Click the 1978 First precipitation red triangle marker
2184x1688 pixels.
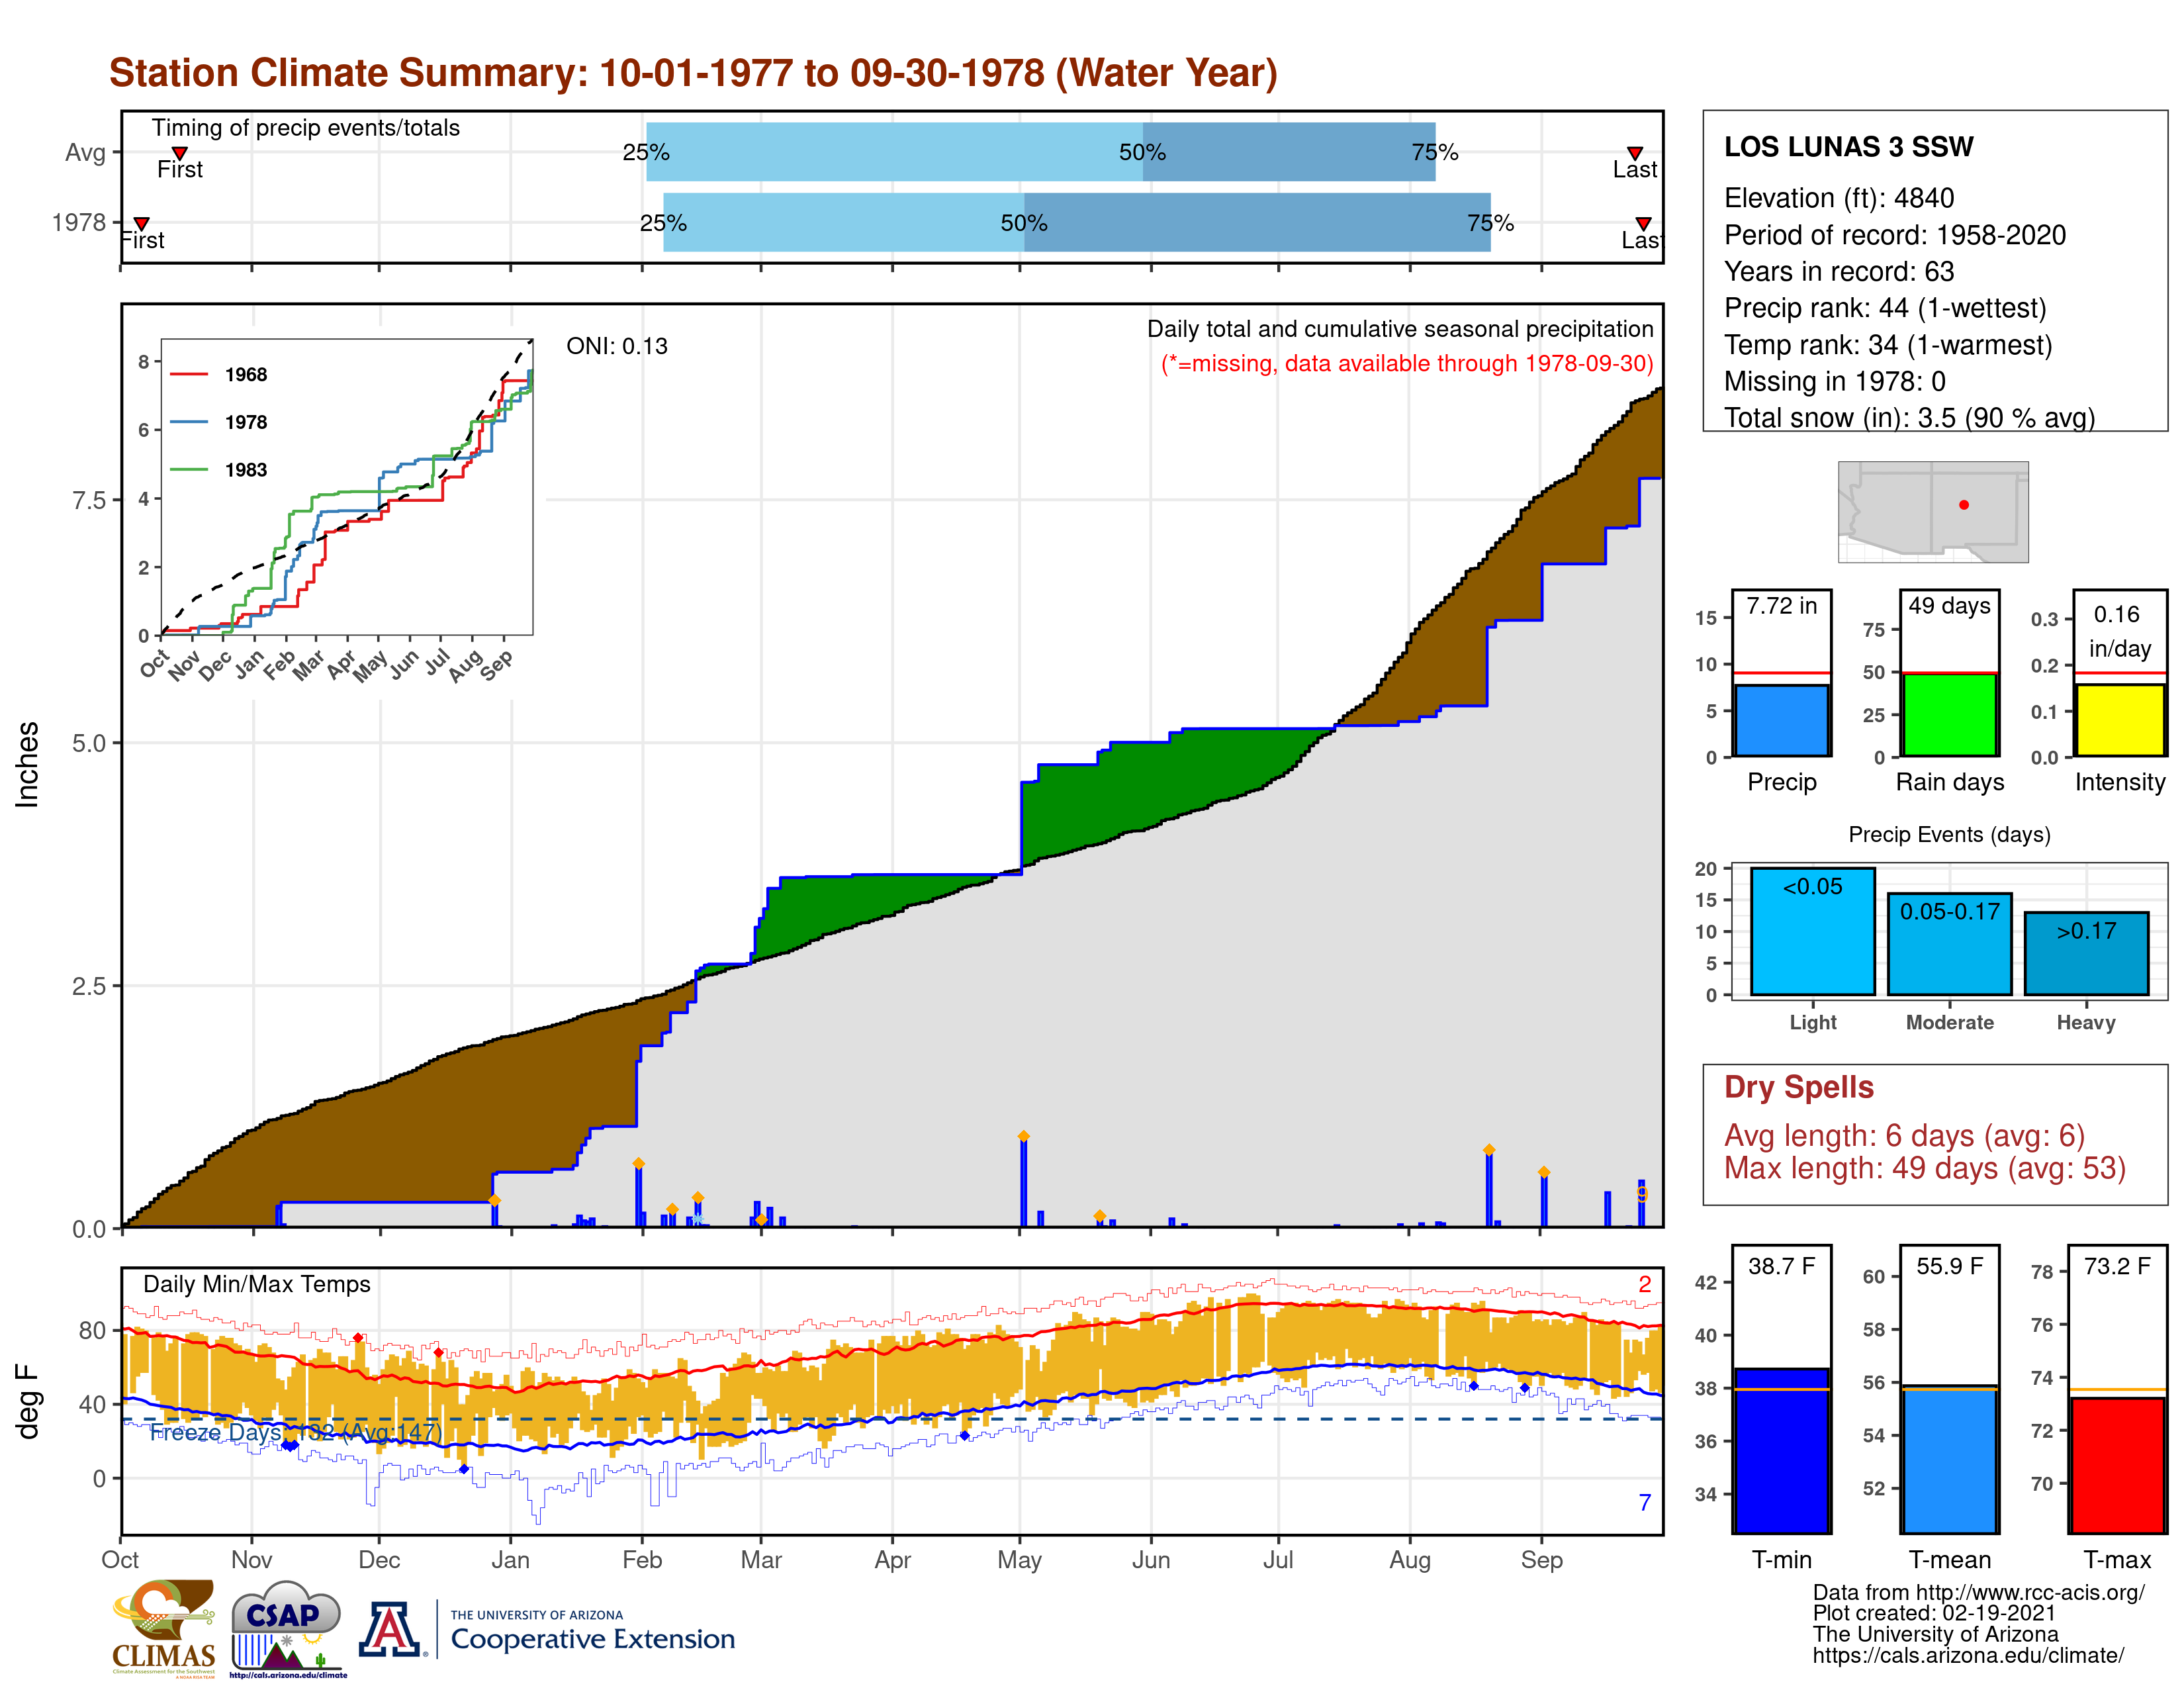click(x=142, y=223)
